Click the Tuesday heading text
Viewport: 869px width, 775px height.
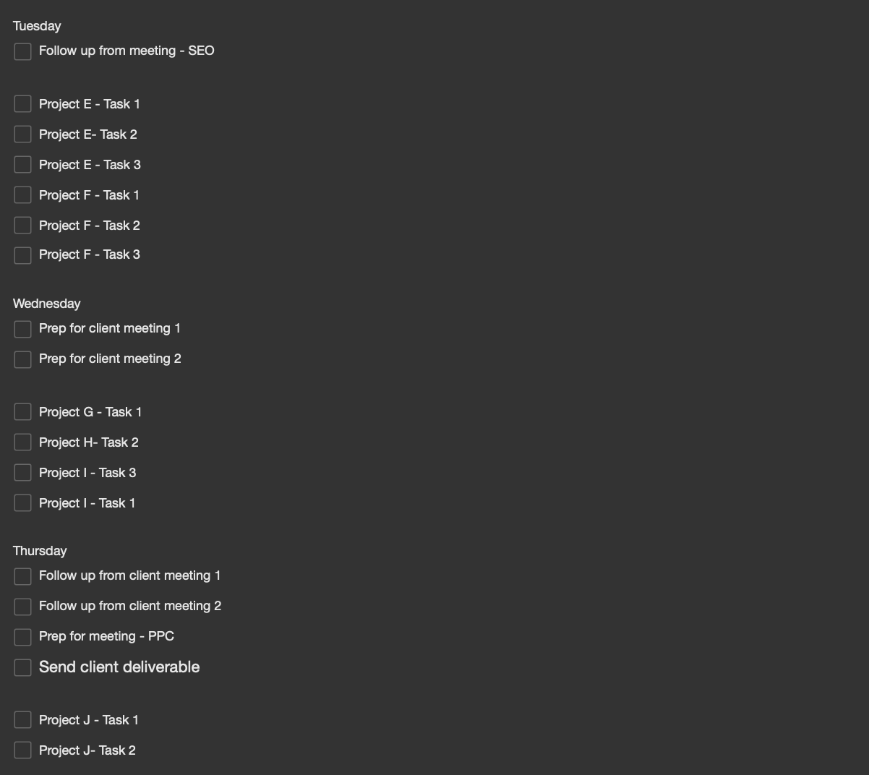37,26
